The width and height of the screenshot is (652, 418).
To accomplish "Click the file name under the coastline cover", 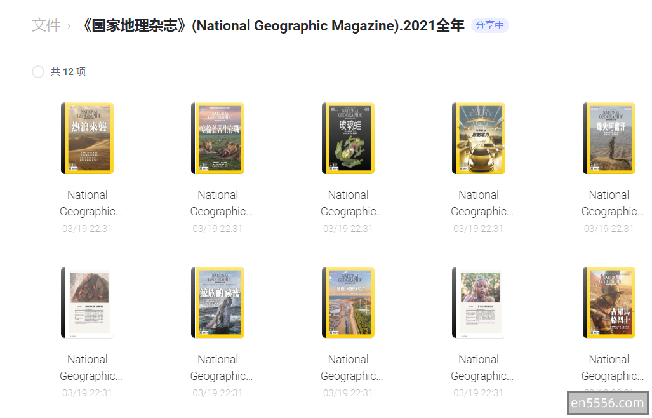I will 352,368.
